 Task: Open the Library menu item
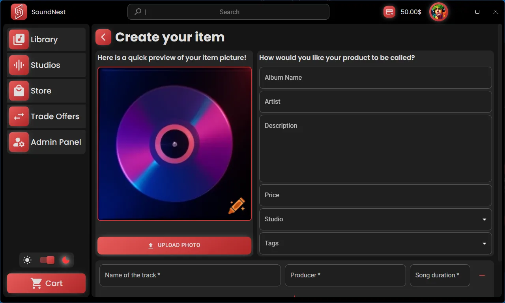point(47,39)
